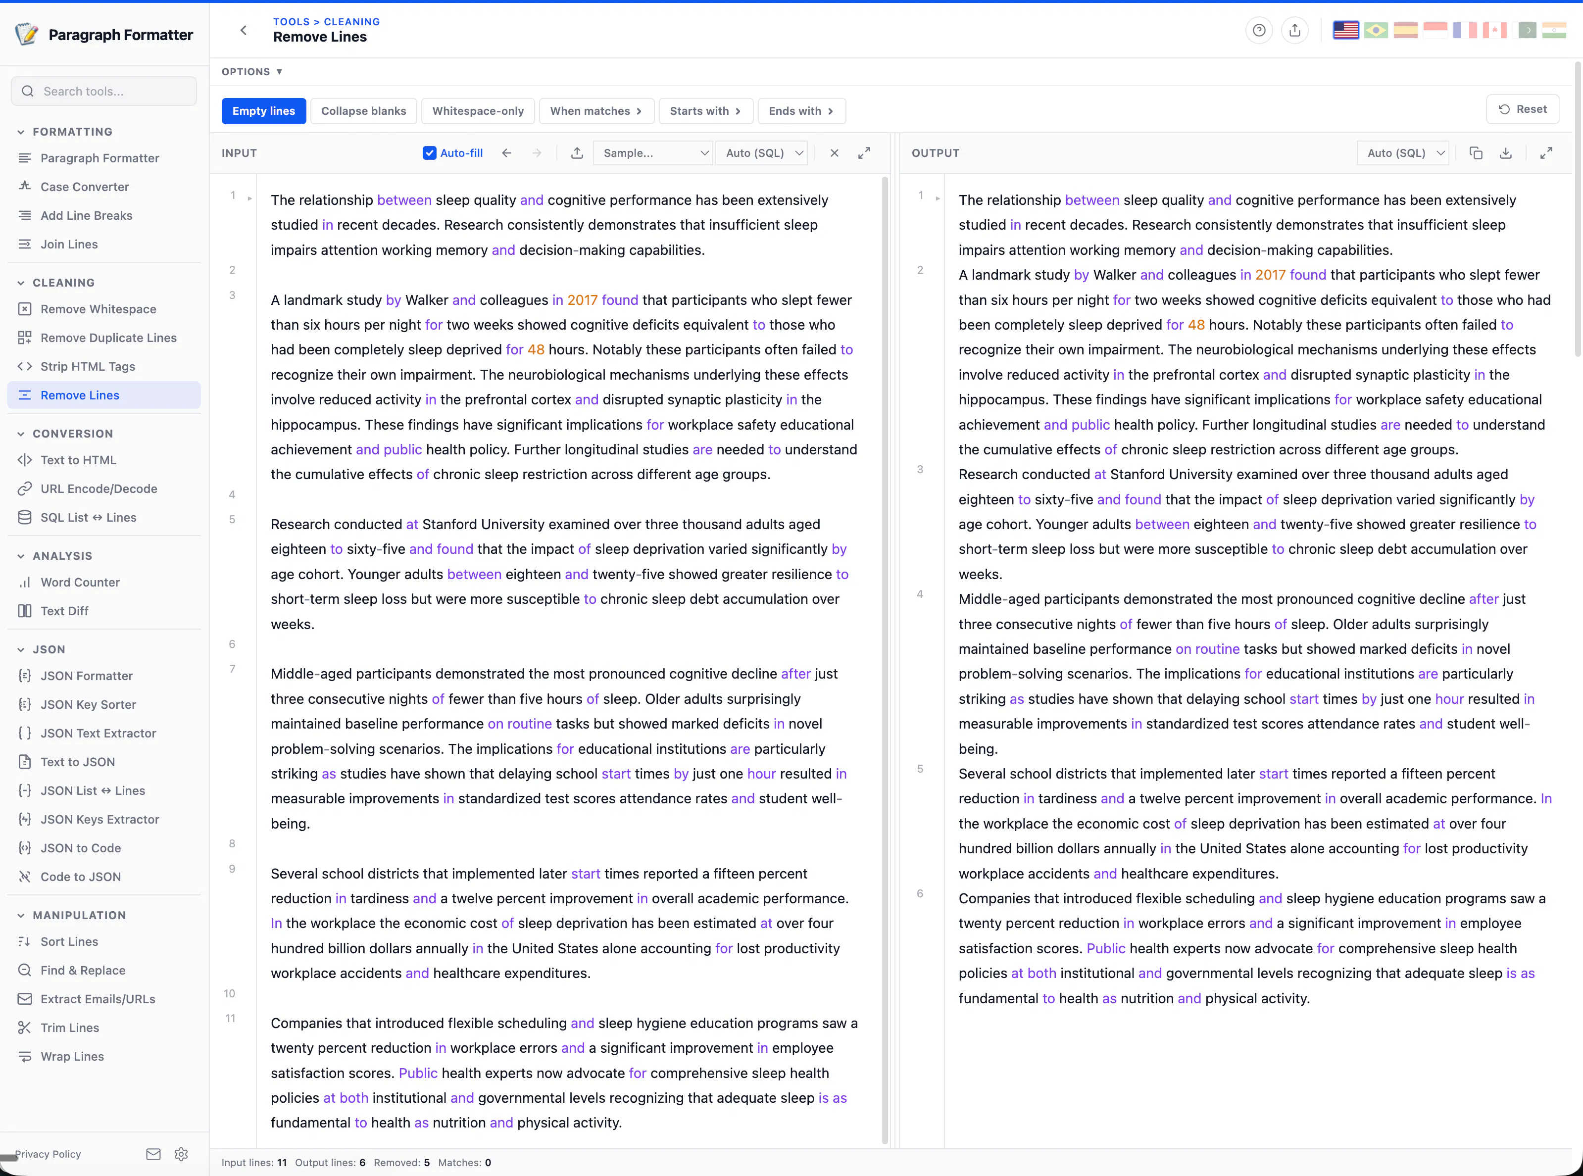Fold input line 1 with the gutter arrow

point(250,198)
